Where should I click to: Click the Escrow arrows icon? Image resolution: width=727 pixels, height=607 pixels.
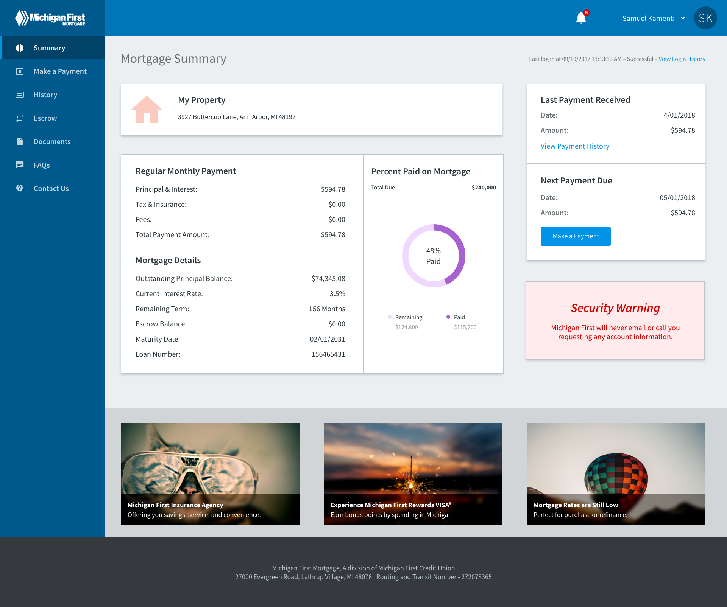[20, 118]
